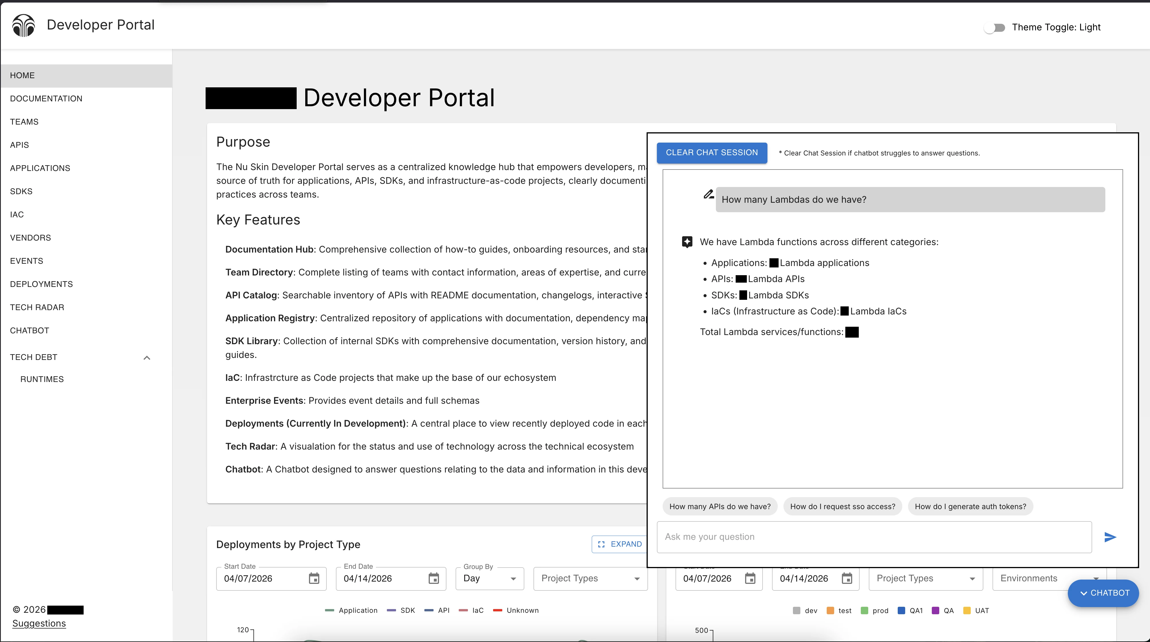
Task: Open the Group By dropdown showing Day
Action: (489, 578)
